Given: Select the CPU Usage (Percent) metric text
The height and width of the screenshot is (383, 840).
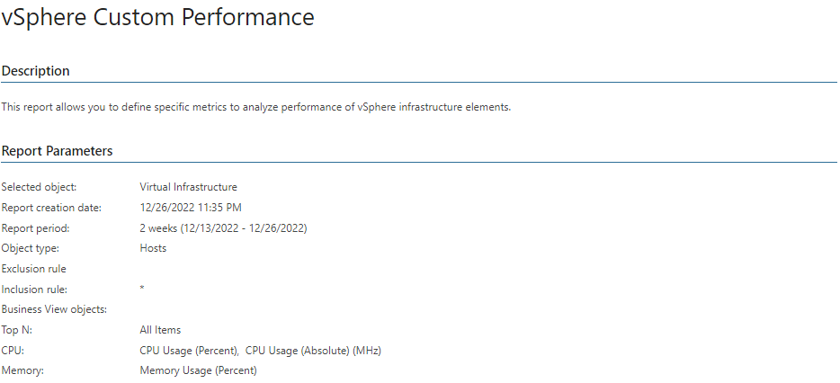Looking at the screenshot, I should coord(189,351).
